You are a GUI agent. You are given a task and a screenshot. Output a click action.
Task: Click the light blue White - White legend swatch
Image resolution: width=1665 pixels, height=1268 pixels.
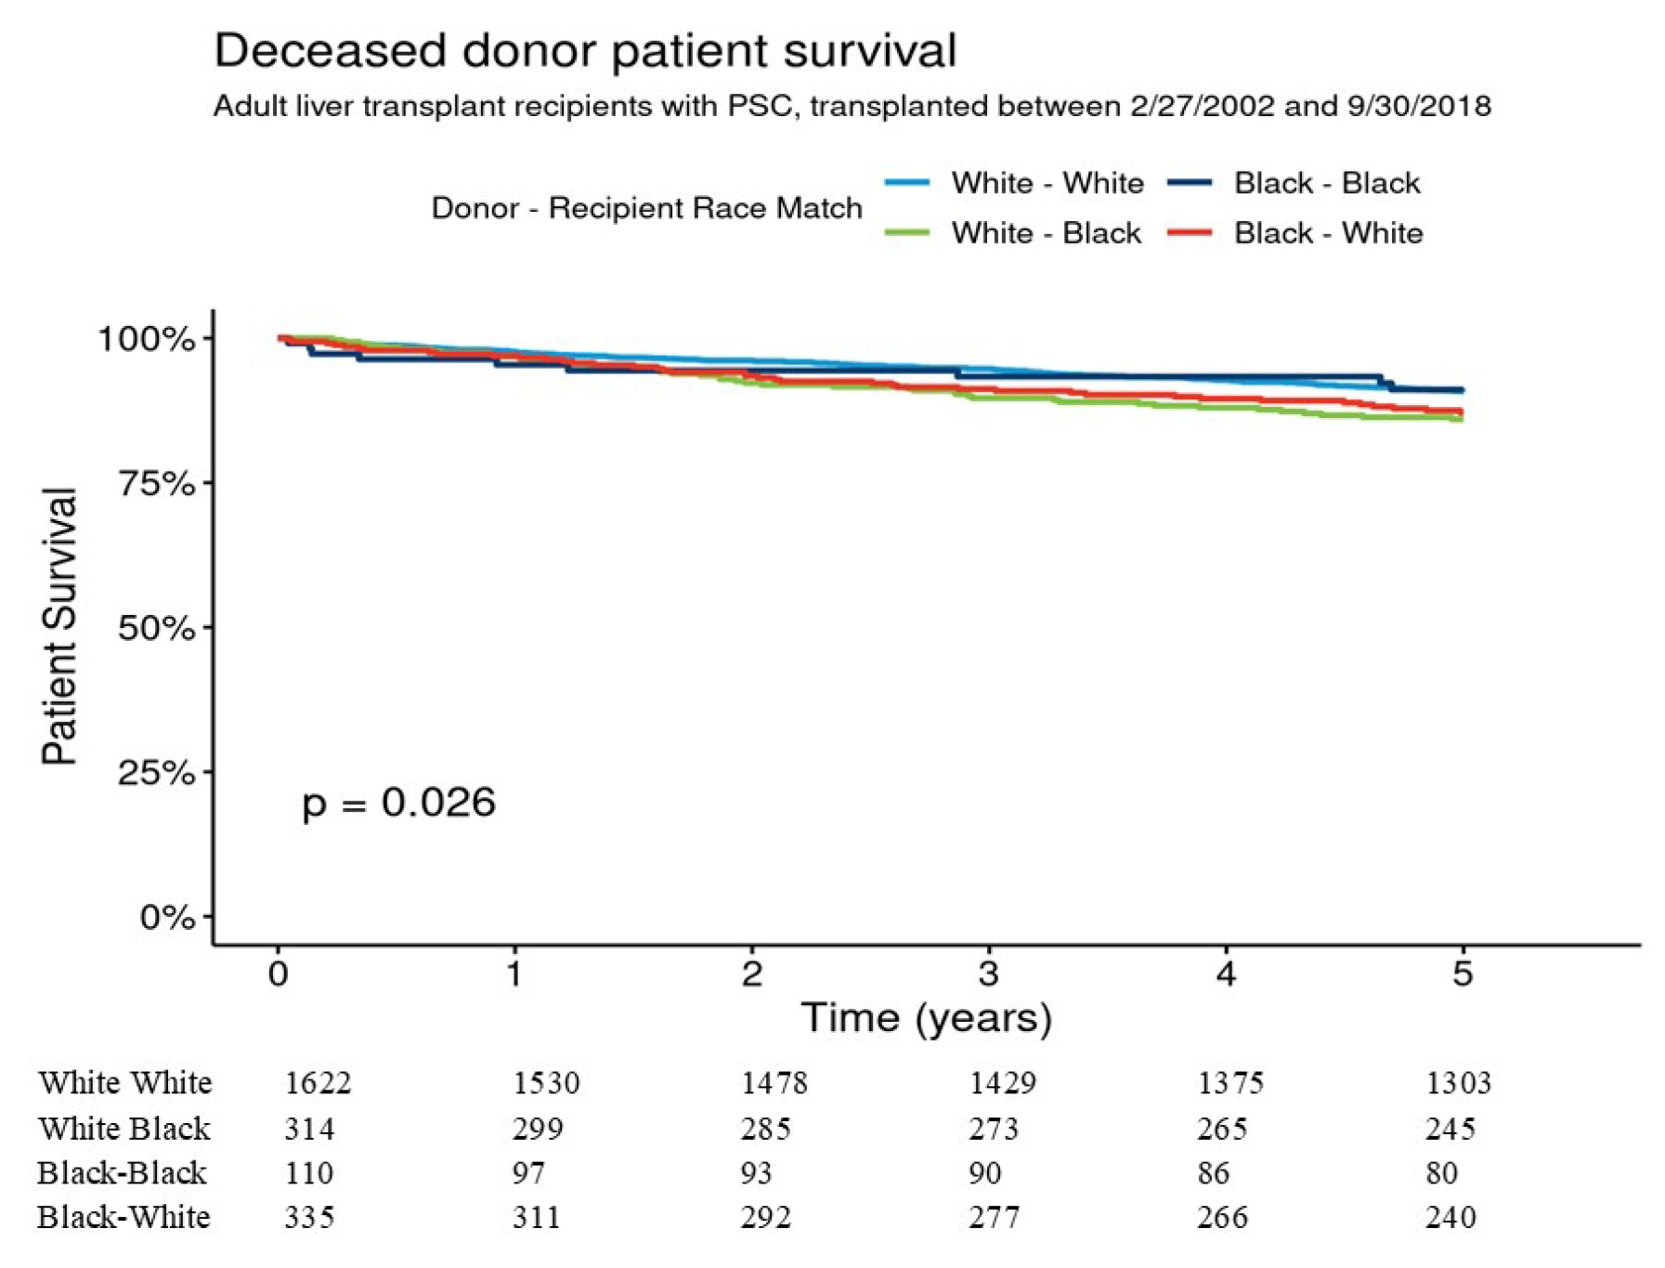point(907,183)
